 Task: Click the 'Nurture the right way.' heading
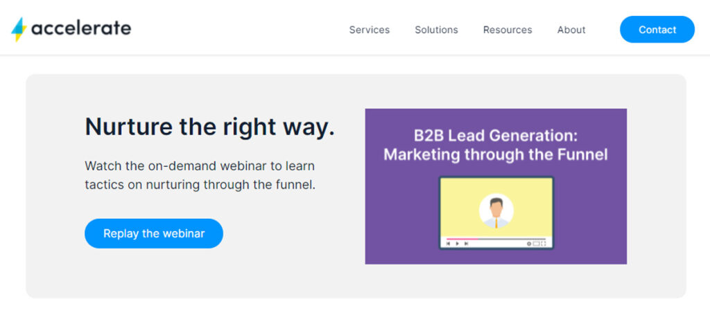pos(209,127)
